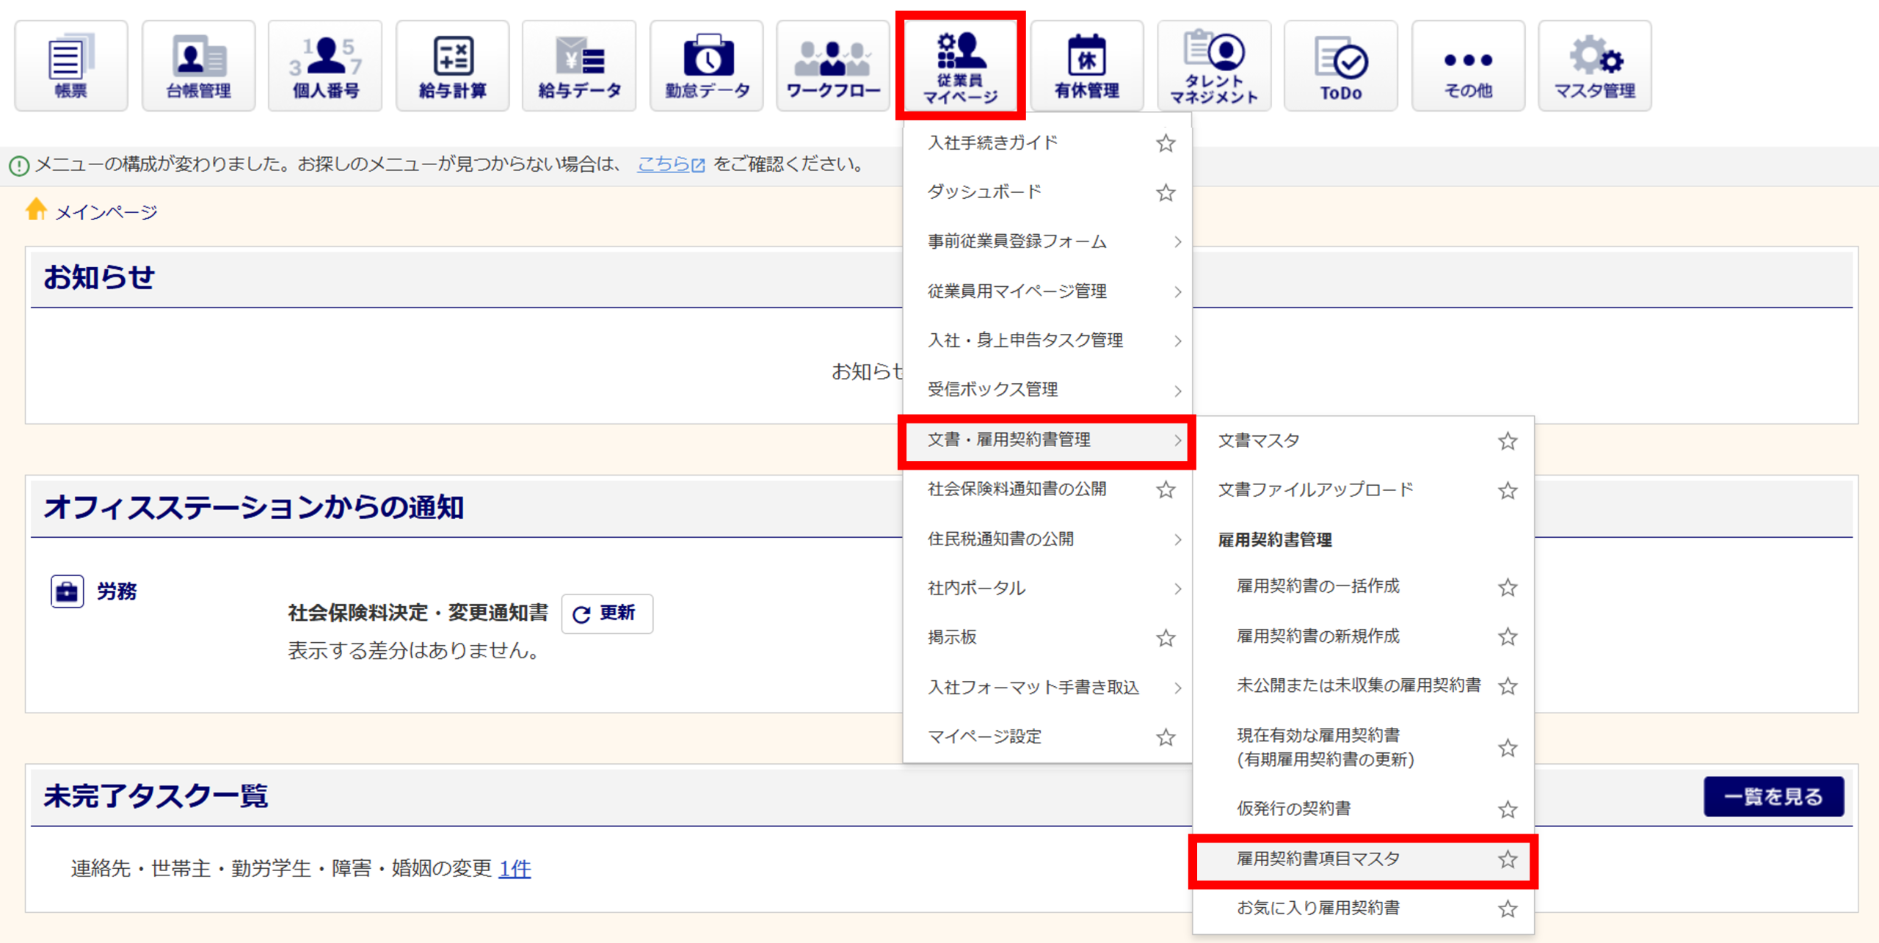Screen dimensions: 1879x943
Task: Click the 一覧を見る button
Action: (x=1773, y=796)
